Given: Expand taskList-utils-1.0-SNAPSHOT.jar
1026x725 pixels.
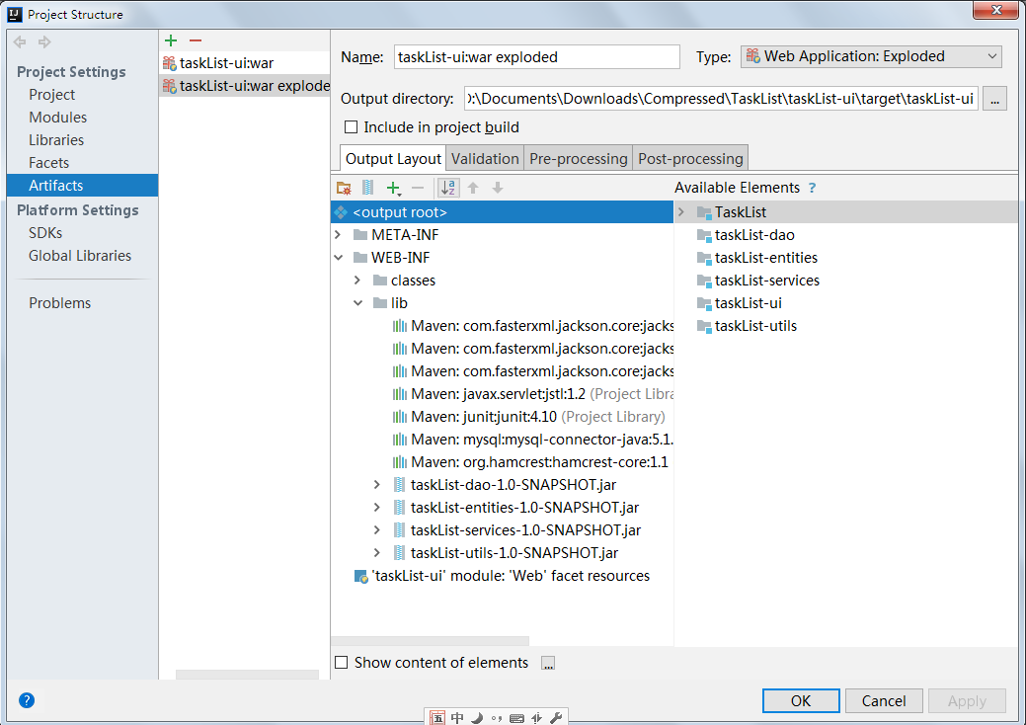Looking at the screenshot, I should click(x=377, y=553).
